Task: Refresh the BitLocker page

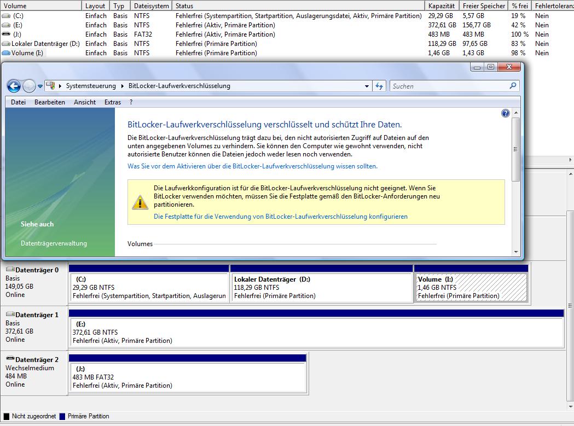Action: click(379, 86)
